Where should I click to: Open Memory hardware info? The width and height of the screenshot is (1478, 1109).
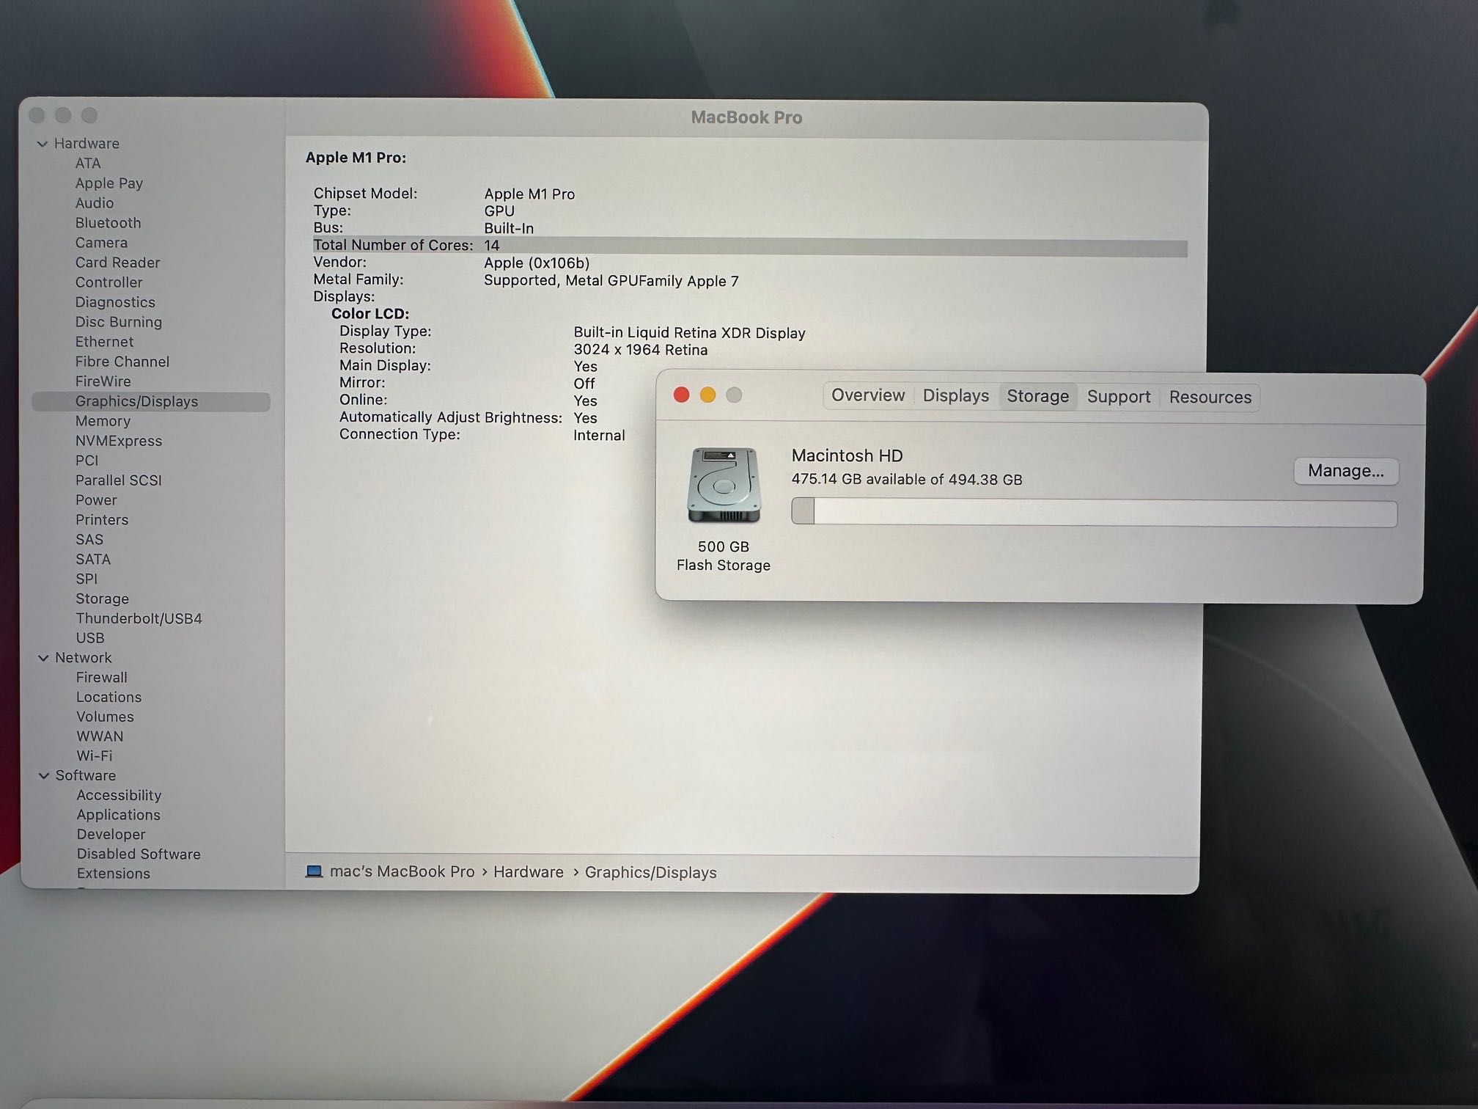coord(103,421)
